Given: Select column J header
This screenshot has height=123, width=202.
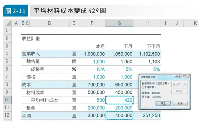Looking at the screenshot, I should coord(177,23).
